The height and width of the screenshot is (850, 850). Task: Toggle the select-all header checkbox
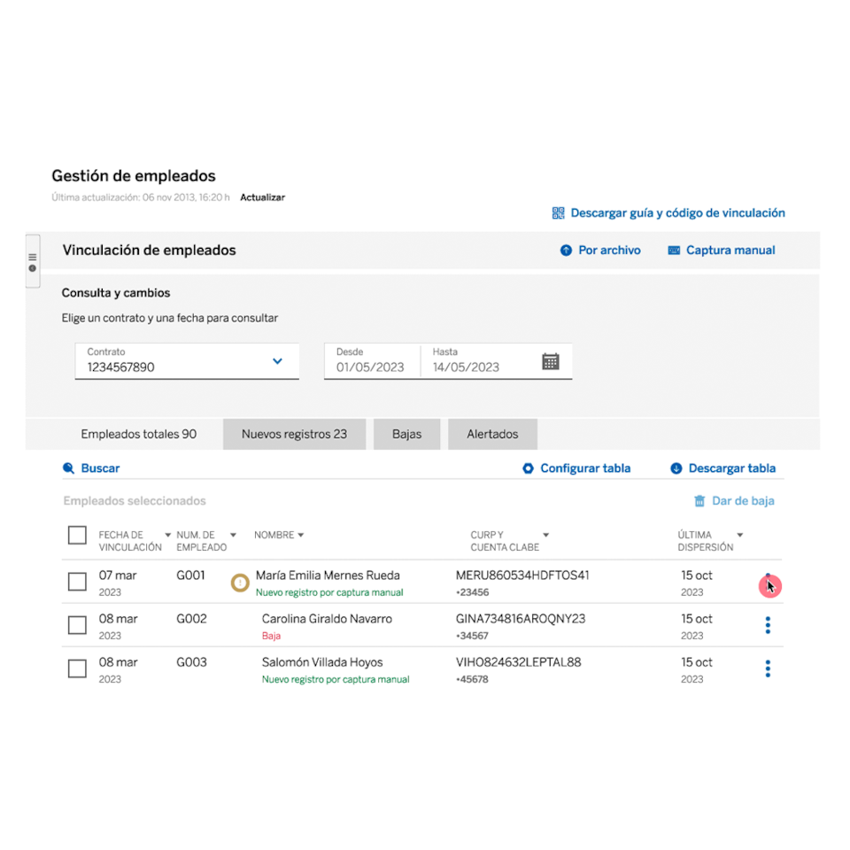click(x=77, y=535)
